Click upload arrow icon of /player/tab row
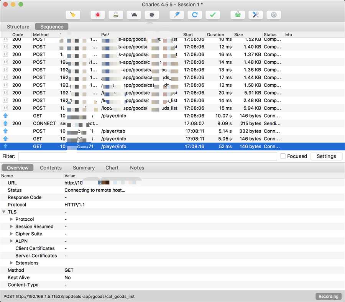345x302 pixels. tap(5, 131)
